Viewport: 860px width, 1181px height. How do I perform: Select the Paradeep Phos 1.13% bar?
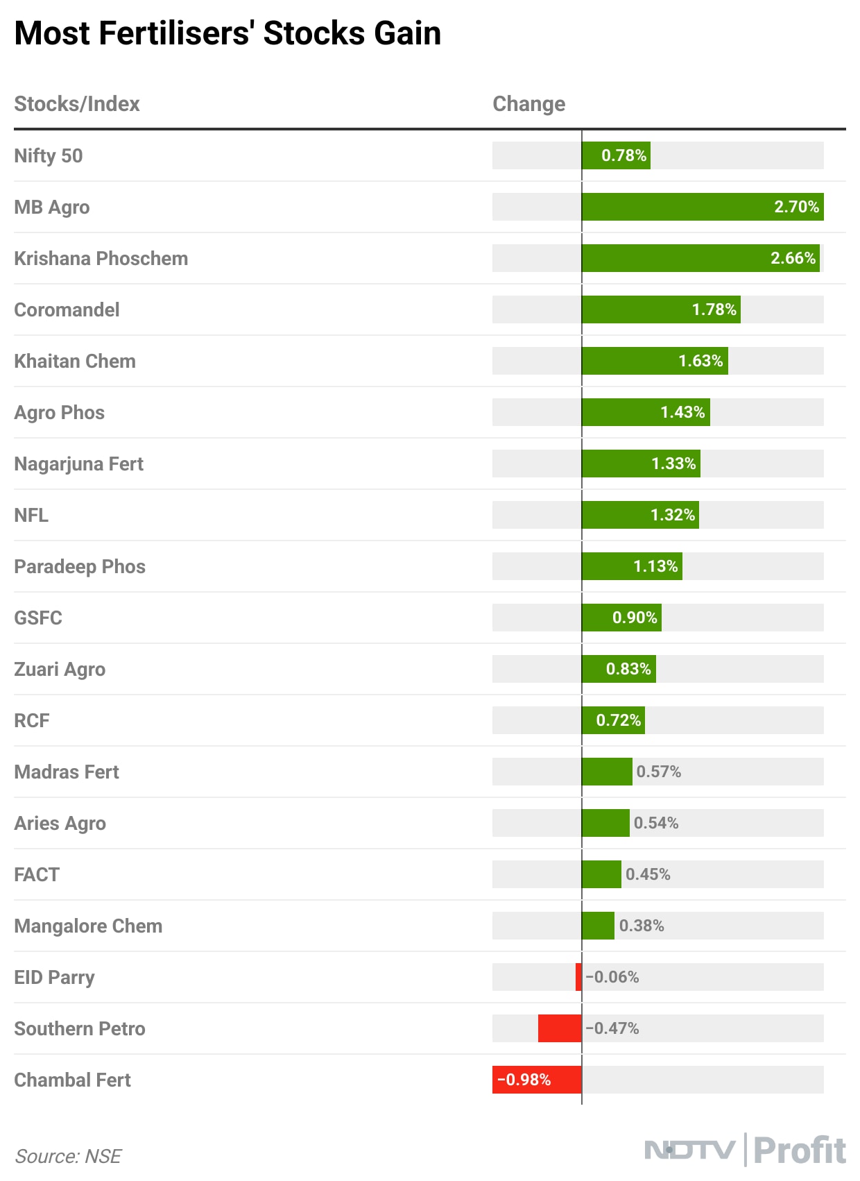(x=631, y=566)
